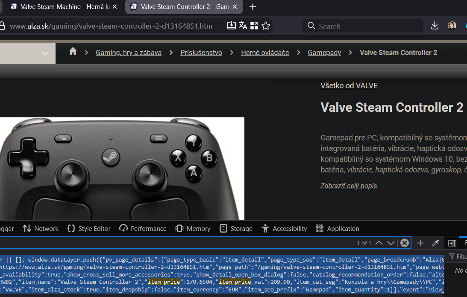
Task: Open the Gaming, hry a zábava breadcrumb
Action: click(x=128, y=52)
